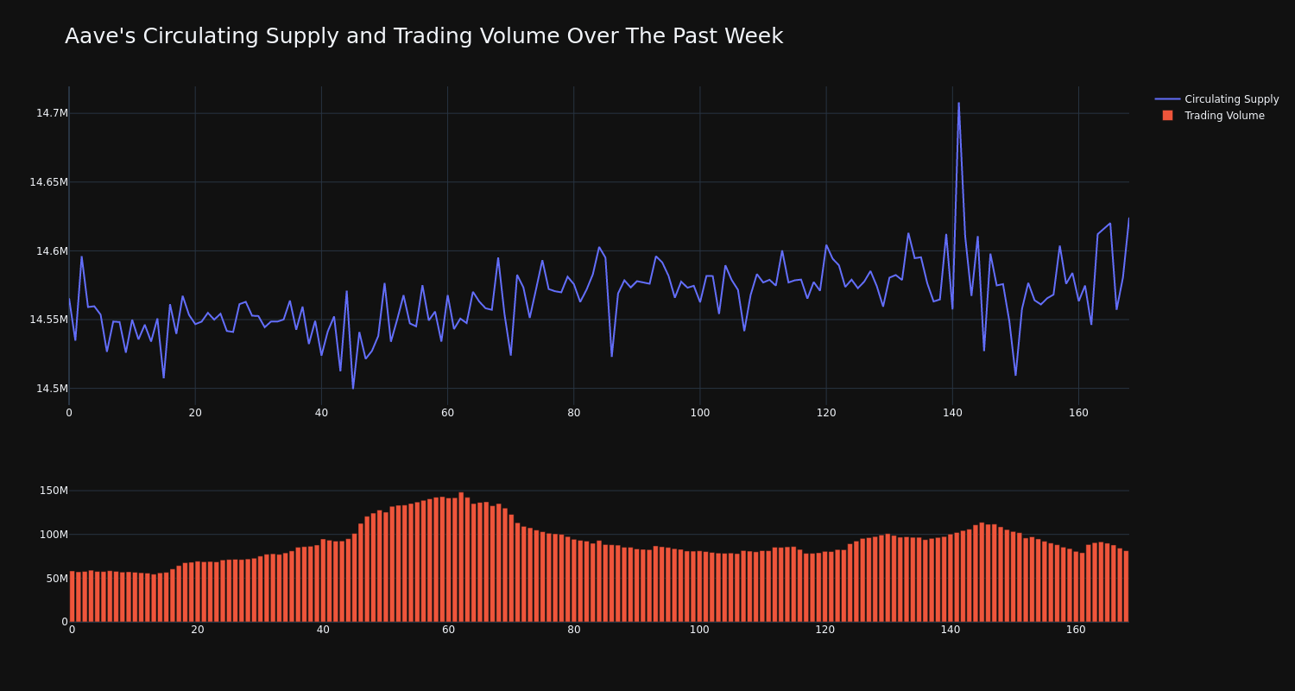Click x-axis label 100 on lower chart
The image size is (1295, 691).
click(x=699, y=630)
